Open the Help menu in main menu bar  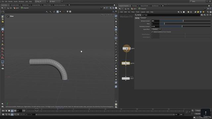pyautogui.click(x=30, y=1)
